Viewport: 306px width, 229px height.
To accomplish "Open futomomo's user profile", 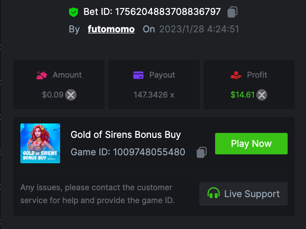I will coord(111,29).
